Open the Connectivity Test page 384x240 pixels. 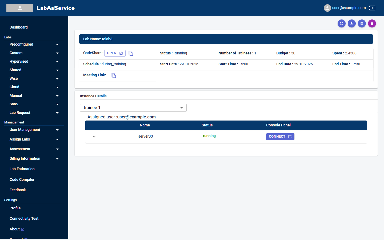coord(24,218)
